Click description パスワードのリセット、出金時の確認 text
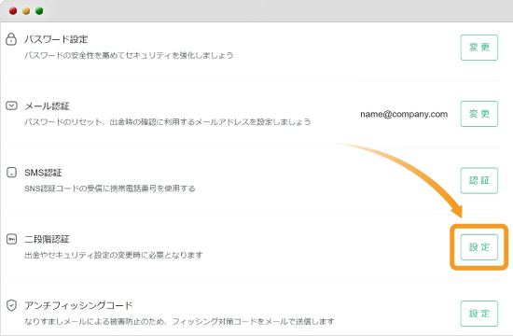 pyautogui.click(x=167, y=122)
